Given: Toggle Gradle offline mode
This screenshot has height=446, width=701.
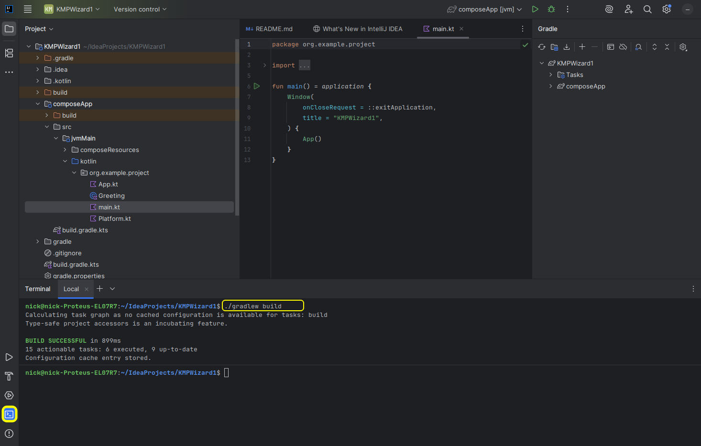Looking at the screenshot, I should pos(623,47).
